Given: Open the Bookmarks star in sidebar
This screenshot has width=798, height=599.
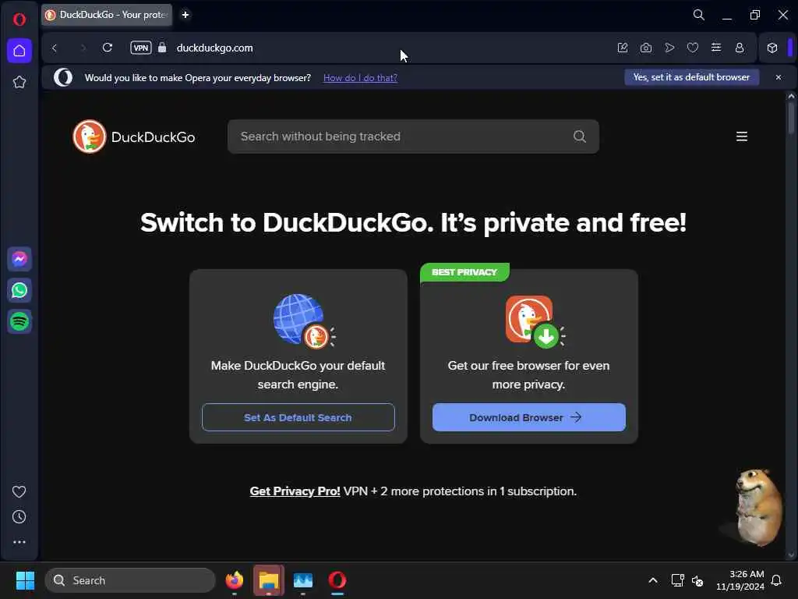Looking at the screenshot, I should (19, 82).
